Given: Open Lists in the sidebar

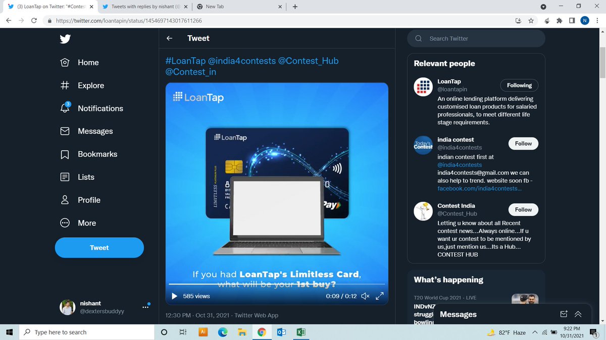Looking at the screenshot, I should (77, 177).
